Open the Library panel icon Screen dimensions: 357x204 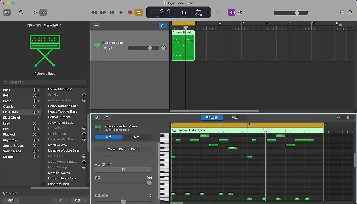pyautogui.click(x=7, y=13)
